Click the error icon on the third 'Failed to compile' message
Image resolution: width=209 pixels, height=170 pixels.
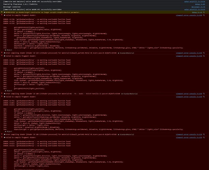(2, 96)
